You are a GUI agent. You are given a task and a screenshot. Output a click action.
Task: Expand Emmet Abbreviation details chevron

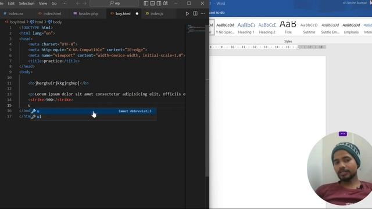[x=151, y=111]
